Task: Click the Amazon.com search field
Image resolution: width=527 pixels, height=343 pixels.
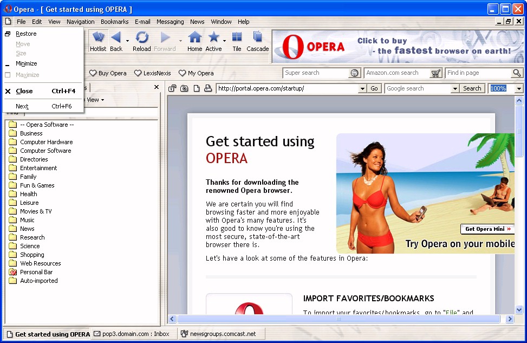Action: [397, 73]
